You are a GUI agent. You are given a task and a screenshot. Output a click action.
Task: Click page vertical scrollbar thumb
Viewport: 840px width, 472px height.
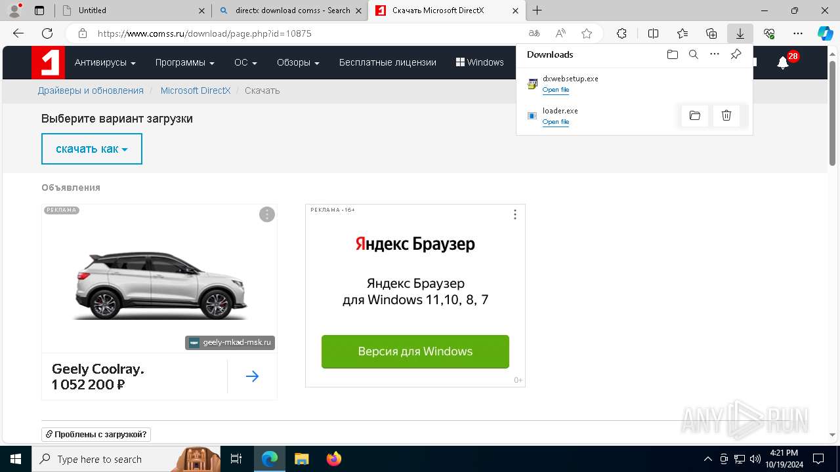833,113
